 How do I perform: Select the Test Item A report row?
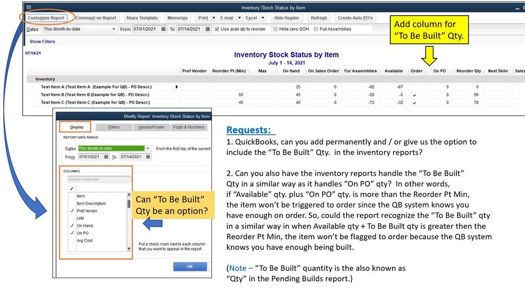pyautogui.click(x=276, y=87)
